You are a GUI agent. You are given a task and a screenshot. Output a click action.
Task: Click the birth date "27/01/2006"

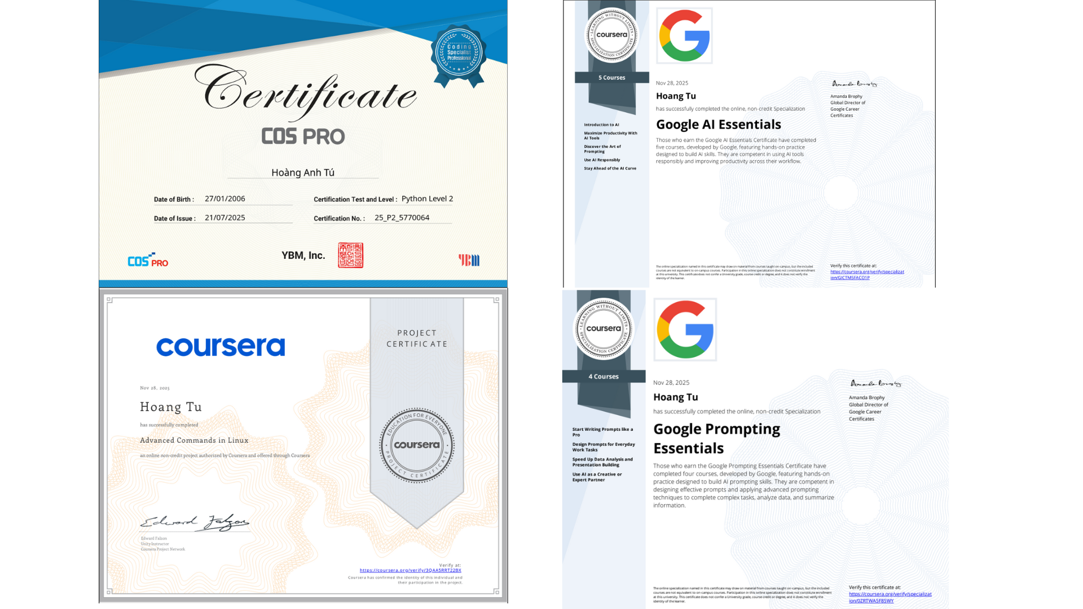225,198
